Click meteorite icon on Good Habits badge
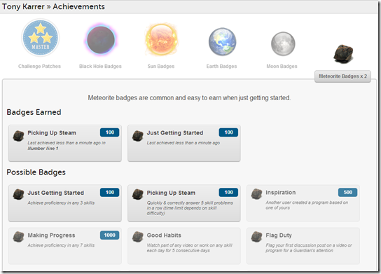Screen dimensions: 381x274 point(137,237)
